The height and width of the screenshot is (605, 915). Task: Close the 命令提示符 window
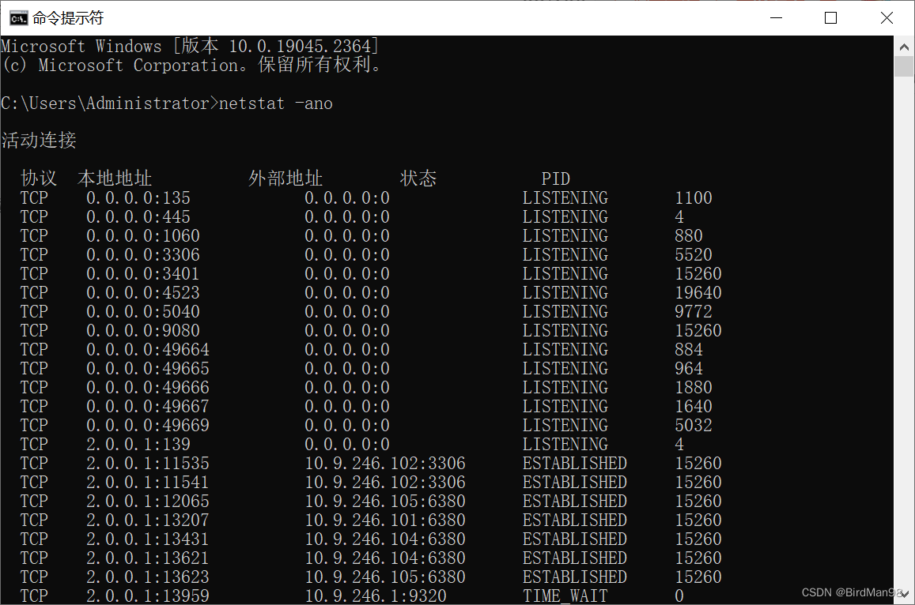pos(887,17)
